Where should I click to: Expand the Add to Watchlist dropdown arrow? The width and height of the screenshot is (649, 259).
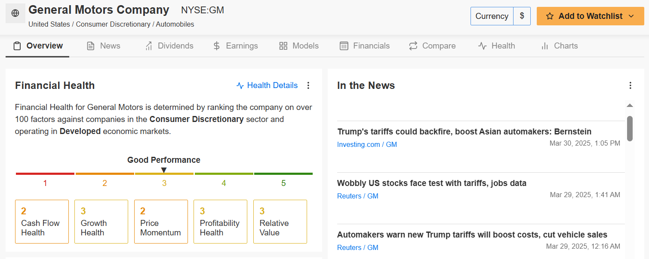click(631, 16)
